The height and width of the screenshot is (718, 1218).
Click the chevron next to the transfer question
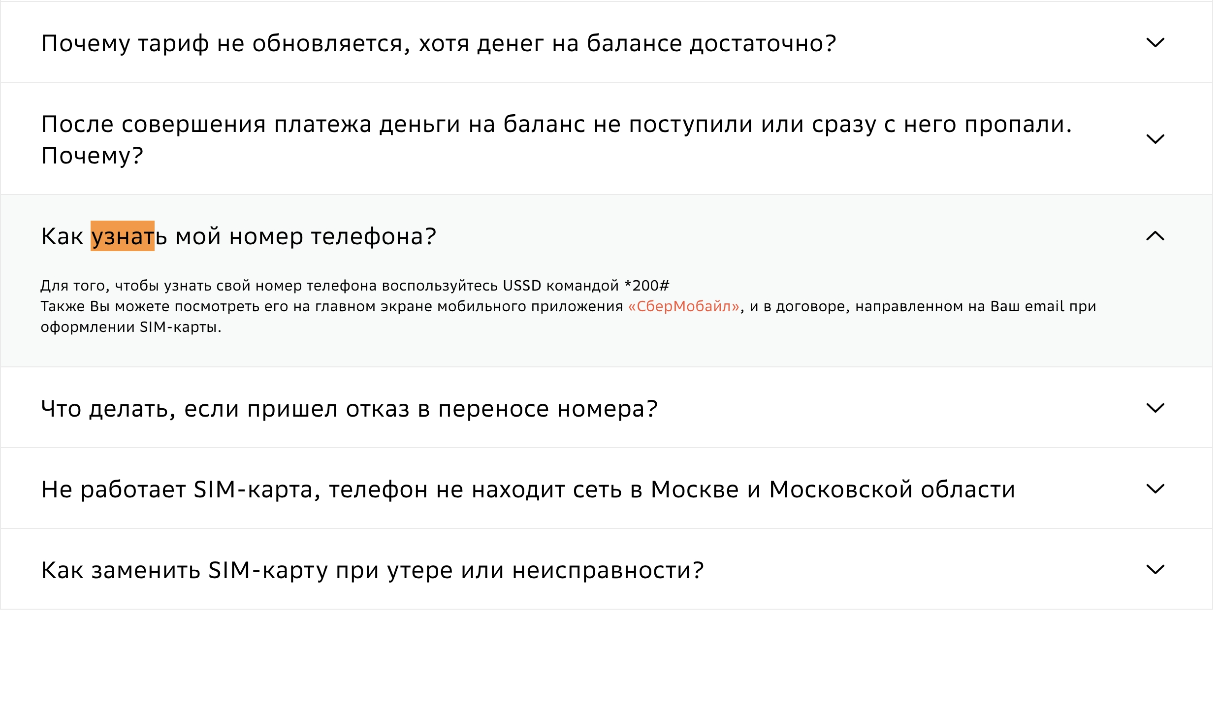coord(1156,407)
